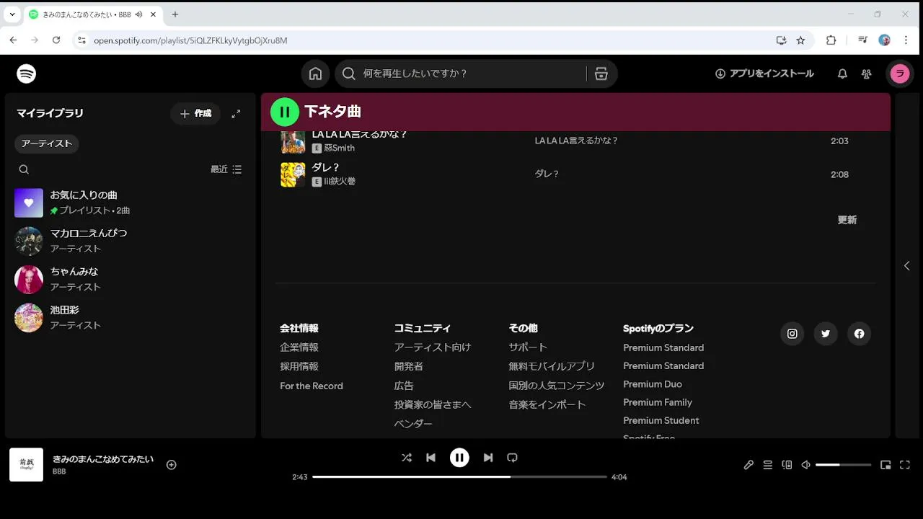This screenshot has width=923, height=519.
Task: Open the Spotify logo home link
Action: (27, 74)
